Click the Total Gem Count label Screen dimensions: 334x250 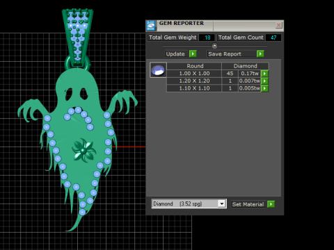(241, 37)
